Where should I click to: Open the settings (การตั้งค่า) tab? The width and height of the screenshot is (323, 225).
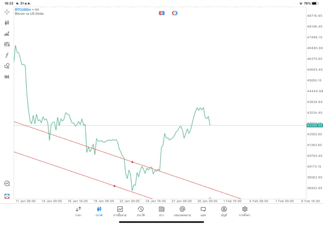coord(245,211)
